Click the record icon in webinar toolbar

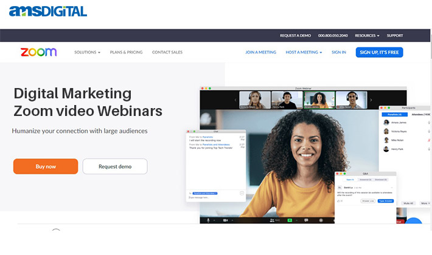pyautogui.click(x=321, y=220)
